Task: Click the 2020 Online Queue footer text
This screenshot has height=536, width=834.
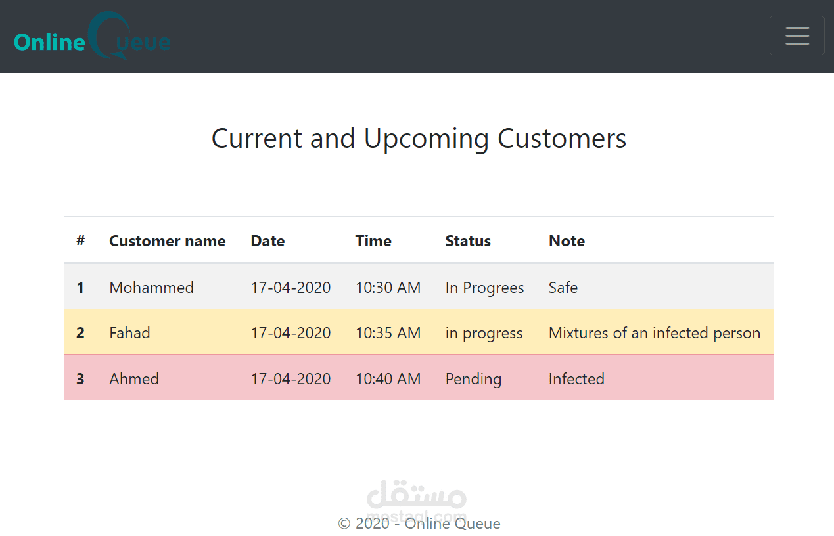Action: (419, 524)
